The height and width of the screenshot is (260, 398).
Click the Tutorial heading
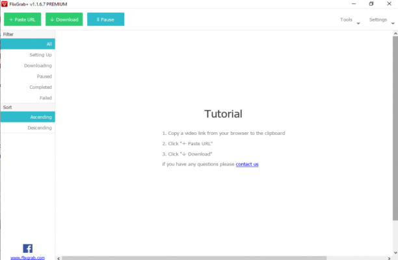223,114
